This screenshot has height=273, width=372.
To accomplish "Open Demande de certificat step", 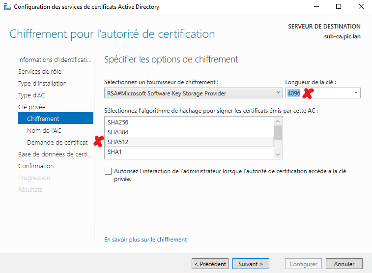I will pos(57,142).
